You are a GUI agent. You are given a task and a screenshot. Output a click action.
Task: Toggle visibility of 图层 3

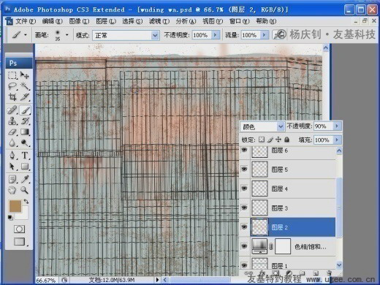[244, 208]
